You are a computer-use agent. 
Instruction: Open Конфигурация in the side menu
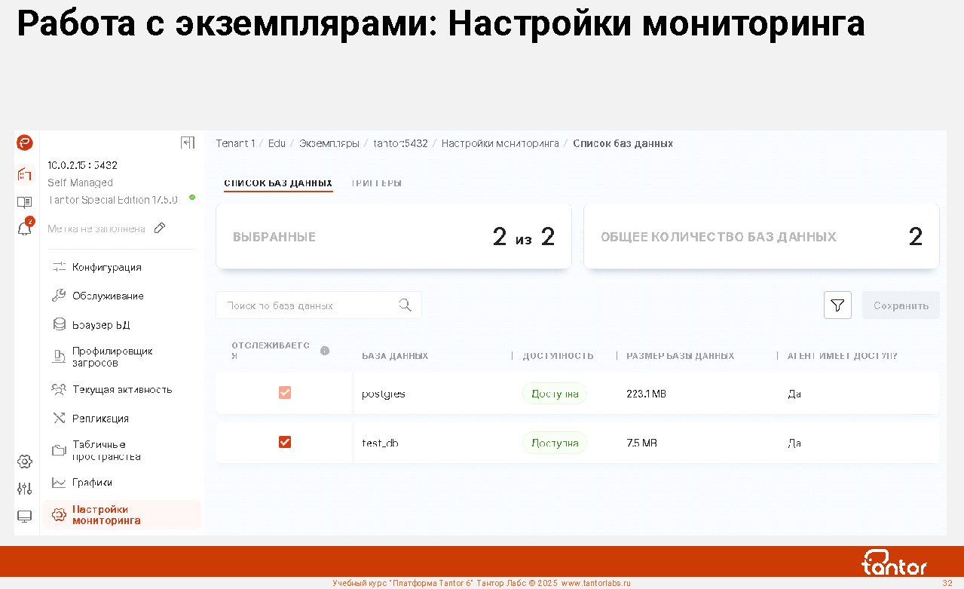click(106, 267)
